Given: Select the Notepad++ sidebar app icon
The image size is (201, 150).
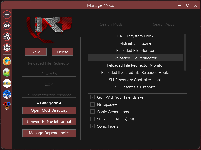Looking at the screenshot, I should pyautogui.click(x=7, y=72).
